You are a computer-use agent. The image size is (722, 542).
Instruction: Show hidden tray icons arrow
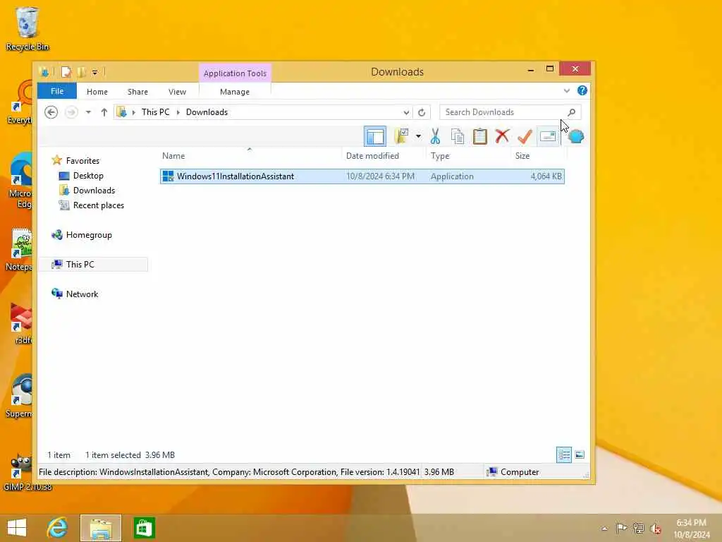pos(604,528)
